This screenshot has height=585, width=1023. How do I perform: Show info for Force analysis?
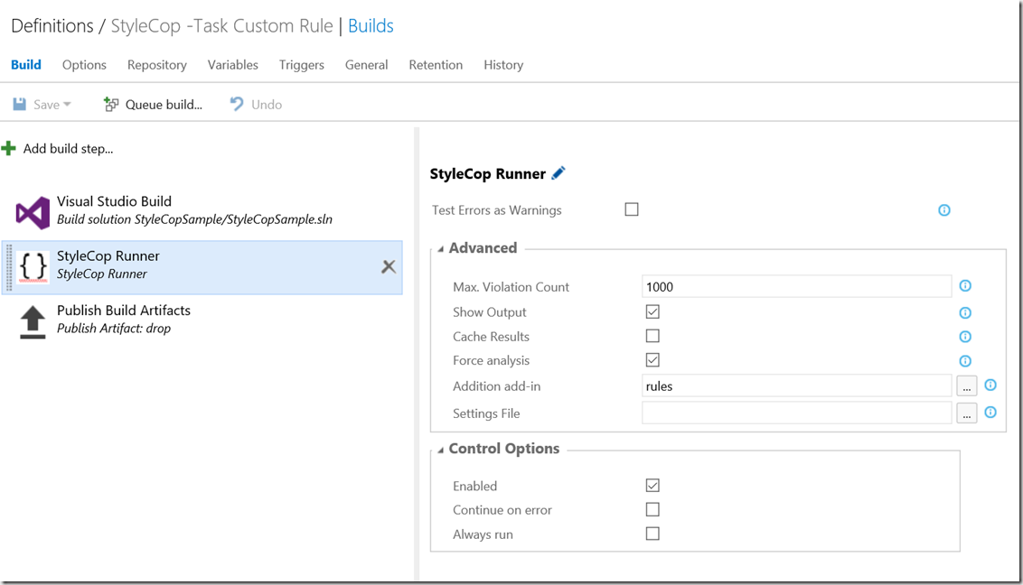[x=965, y=361]
